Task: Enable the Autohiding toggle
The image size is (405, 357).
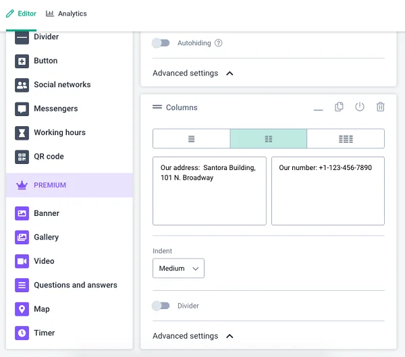Action: coord(161,43)
